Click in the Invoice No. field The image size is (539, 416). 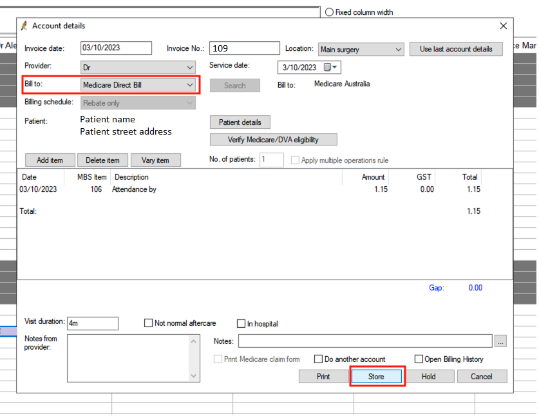[244, 48]
